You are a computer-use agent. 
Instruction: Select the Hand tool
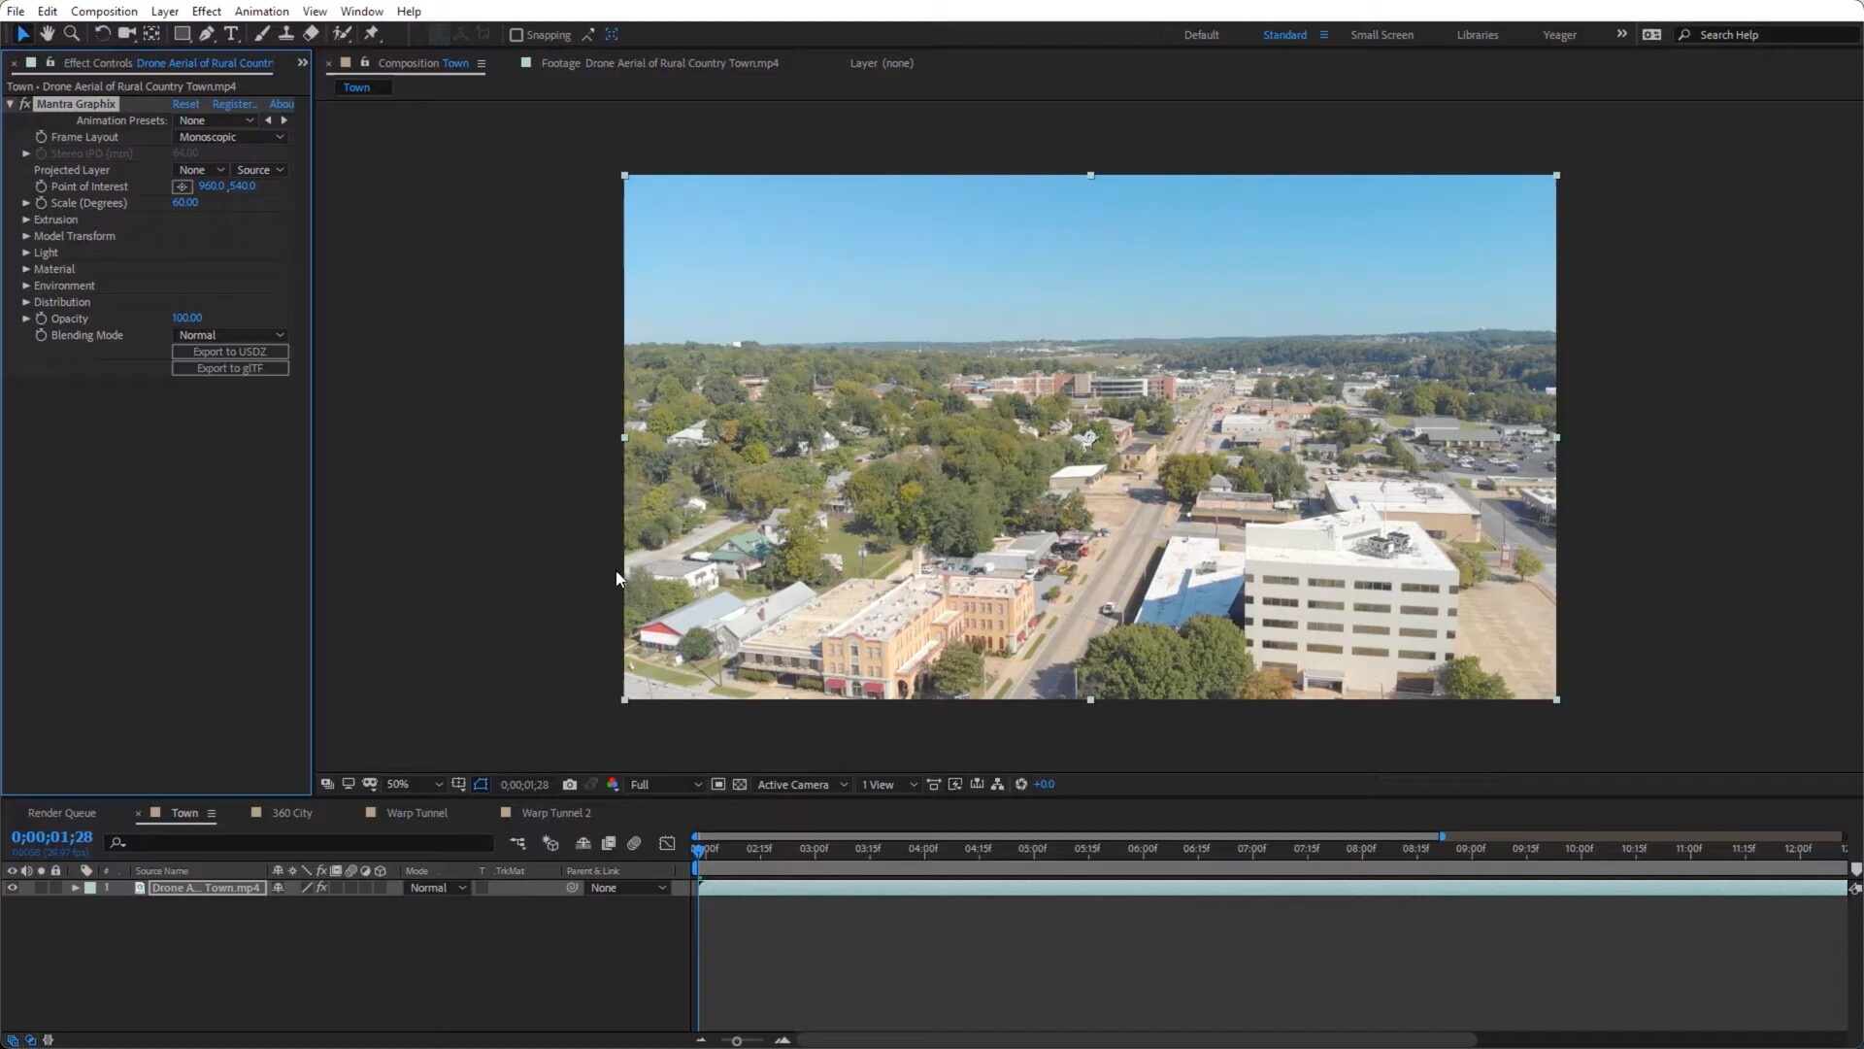47,34
